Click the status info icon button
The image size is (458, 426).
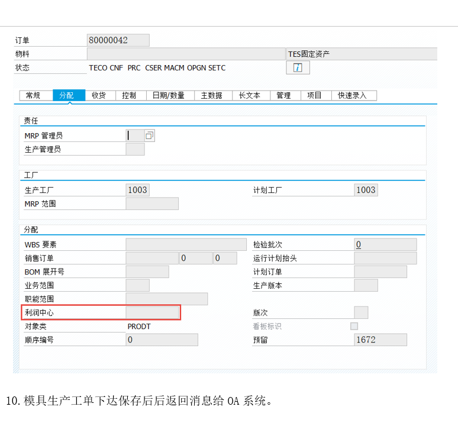pyautogui.click(x=298, y=67)
